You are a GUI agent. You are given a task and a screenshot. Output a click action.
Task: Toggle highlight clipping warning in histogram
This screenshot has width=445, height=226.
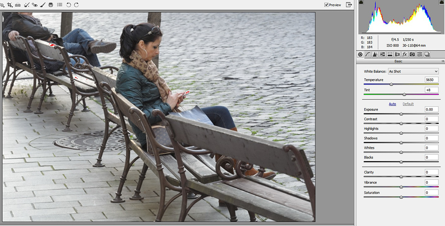pos(440,2)
